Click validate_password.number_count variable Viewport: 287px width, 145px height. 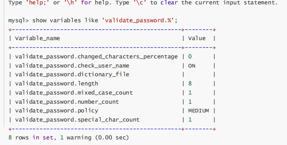[x=67, y=102]
